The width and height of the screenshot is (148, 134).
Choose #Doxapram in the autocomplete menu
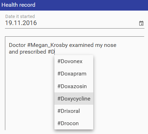coord(74,74)
